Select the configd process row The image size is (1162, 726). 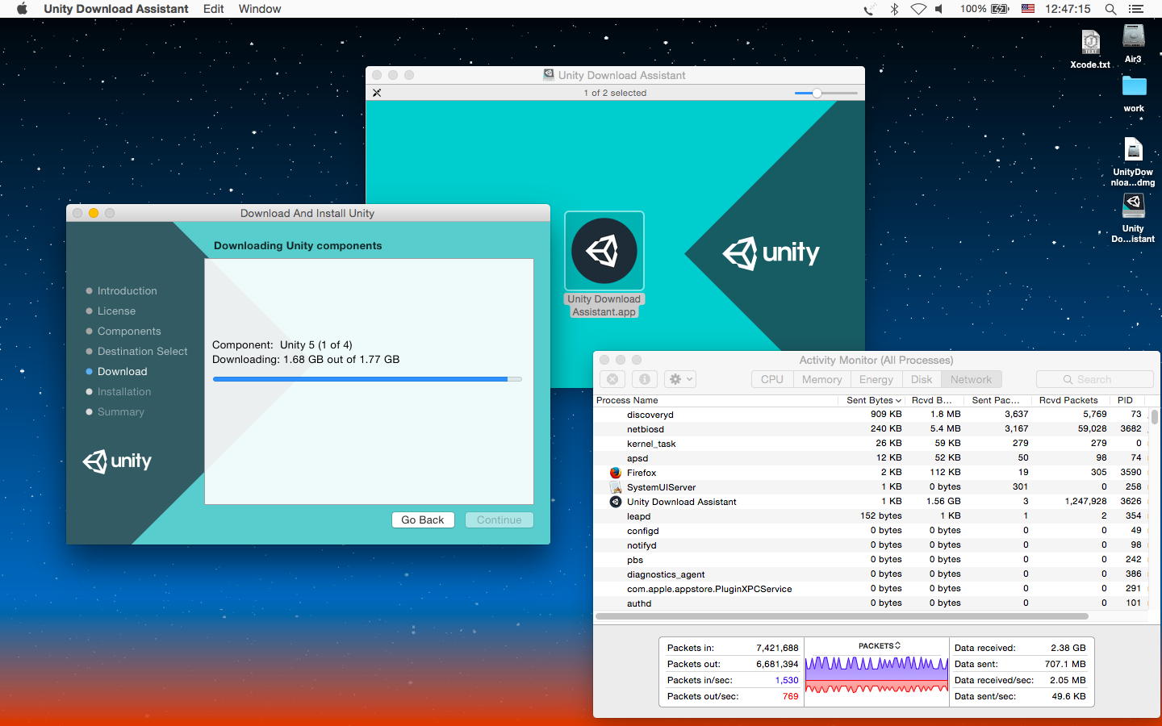[x=871, y=531]
